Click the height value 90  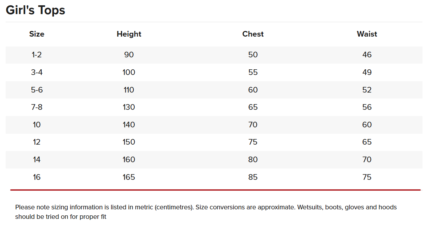click(x=129, y=55)
